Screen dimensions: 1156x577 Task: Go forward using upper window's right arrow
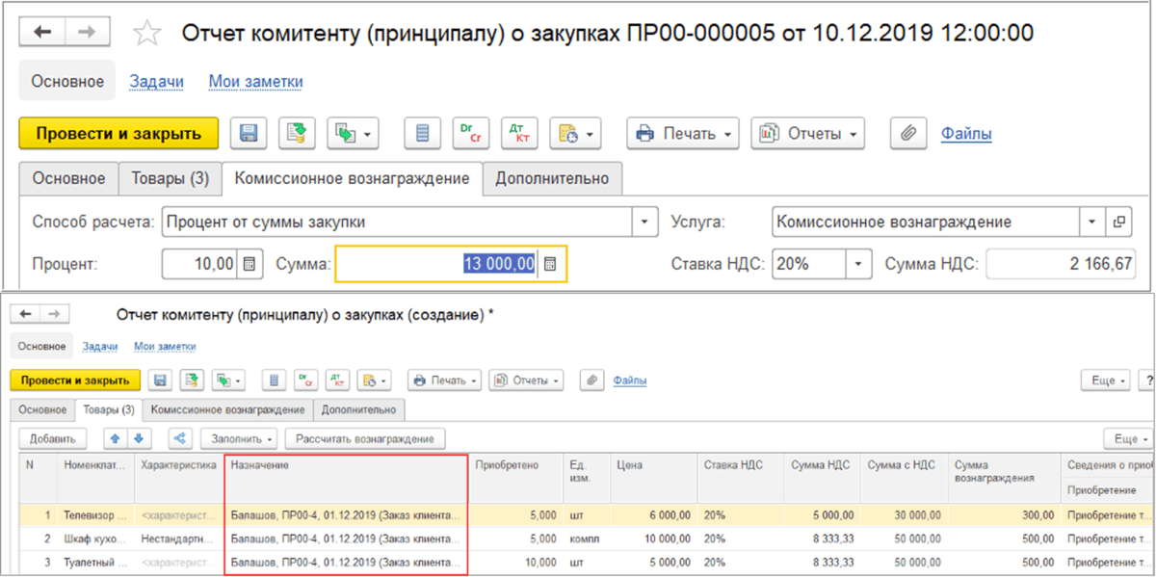click(88, 33)
